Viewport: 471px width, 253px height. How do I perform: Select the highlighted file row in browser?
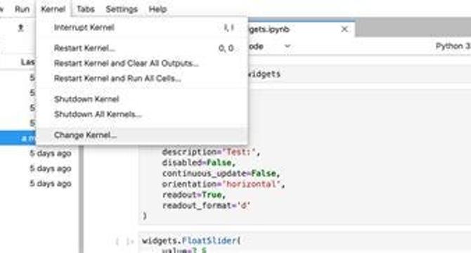pos(18,138)
